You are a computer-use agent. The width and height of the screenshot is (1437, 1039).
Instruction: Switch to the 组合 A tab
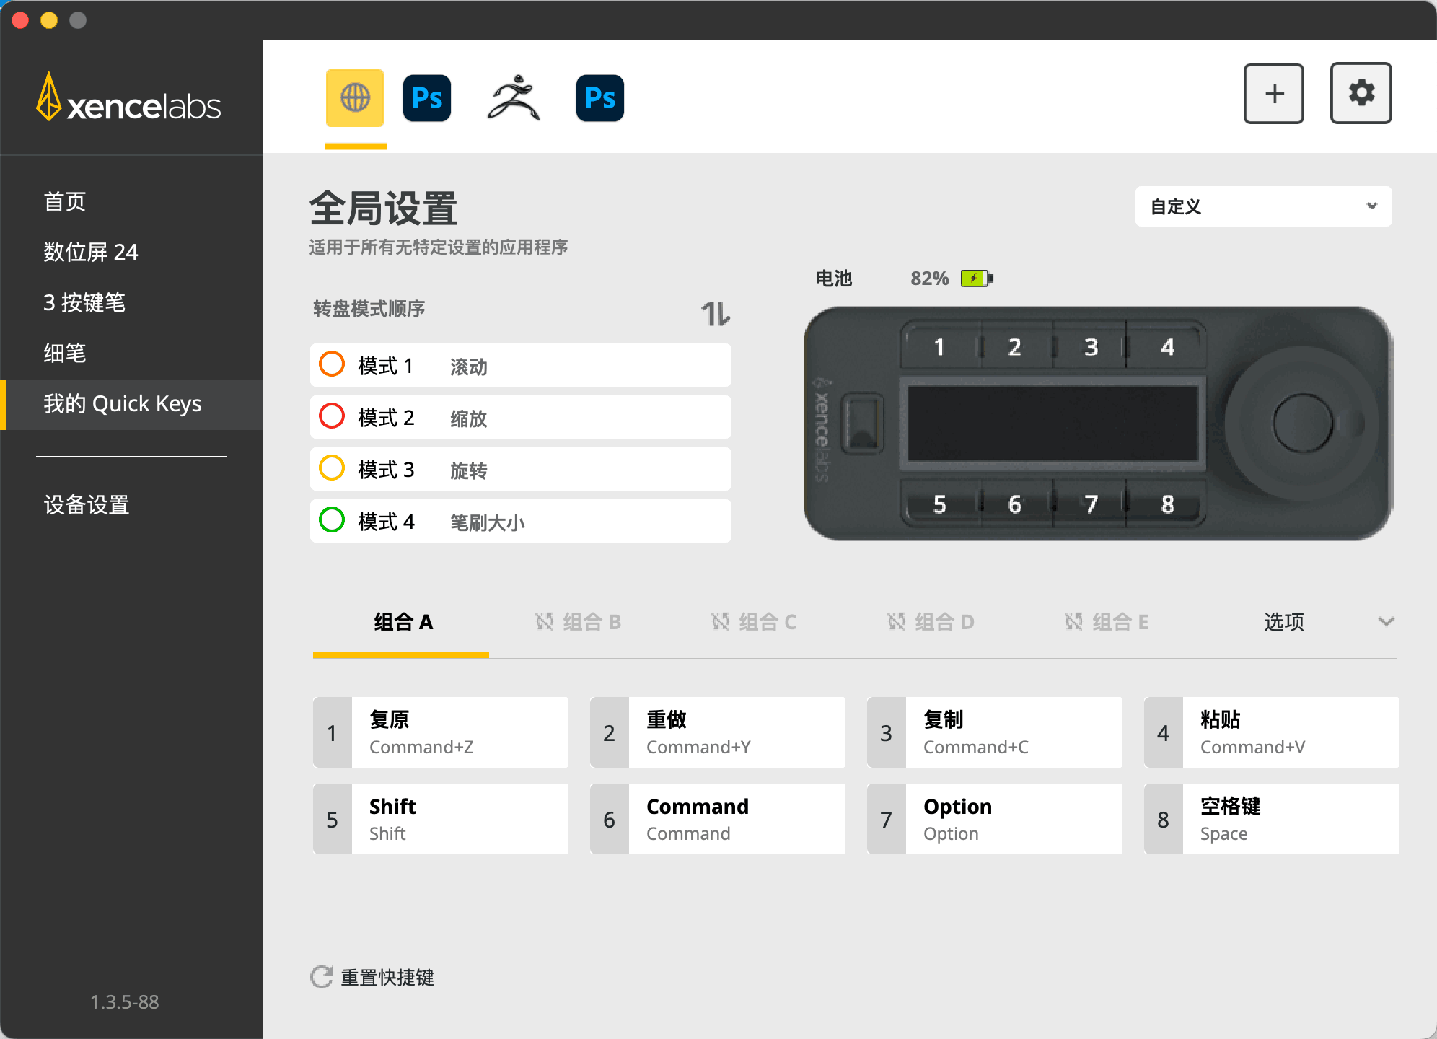pyautogui.click(x=402, y=621)
